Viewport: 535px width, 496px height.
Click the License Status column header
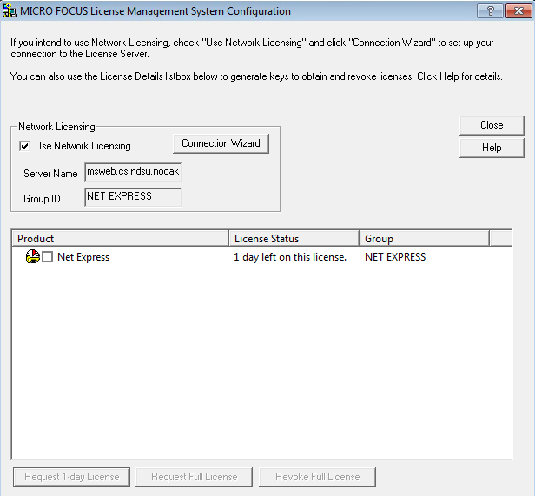(294, 239)
